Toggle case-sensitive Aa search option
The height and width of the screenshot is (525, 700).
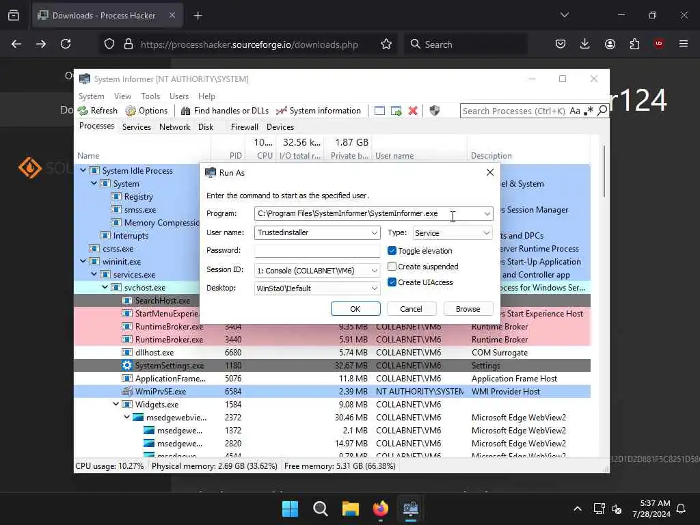pyautogui.click(x=575, y=111)
